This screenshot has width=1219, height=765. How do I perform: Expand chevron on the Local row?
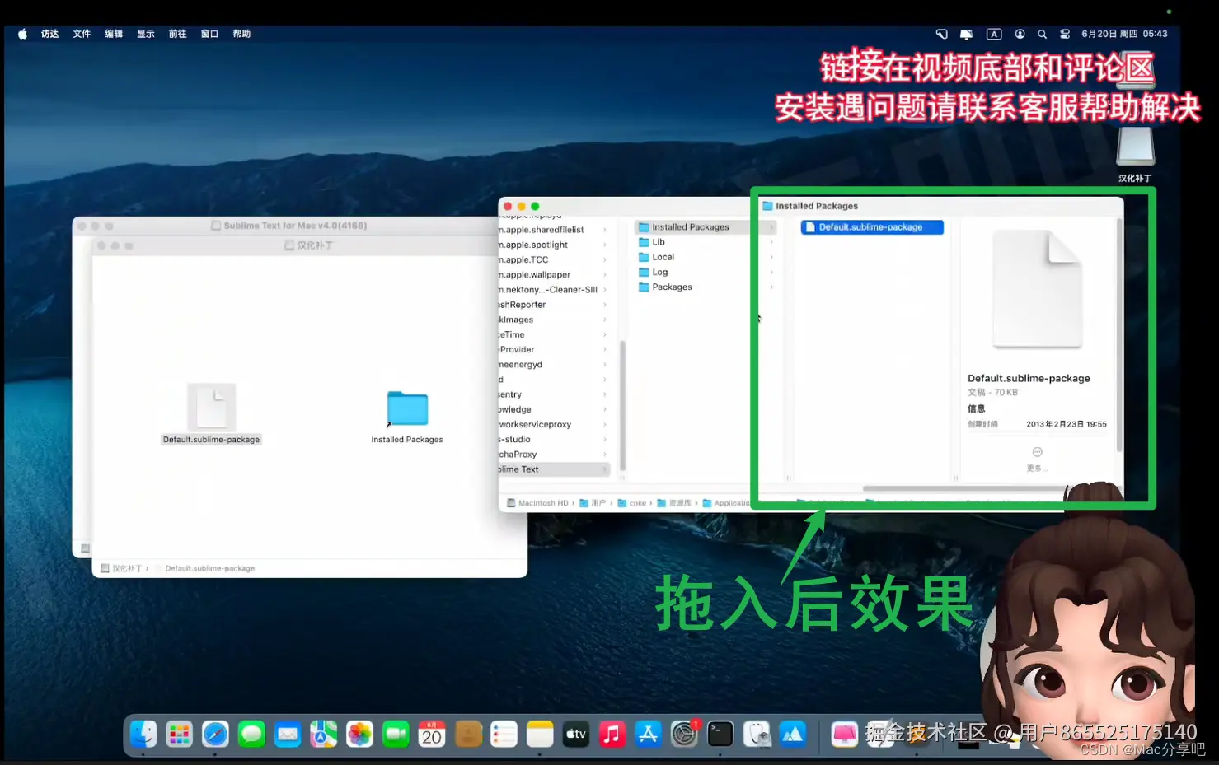771,257
